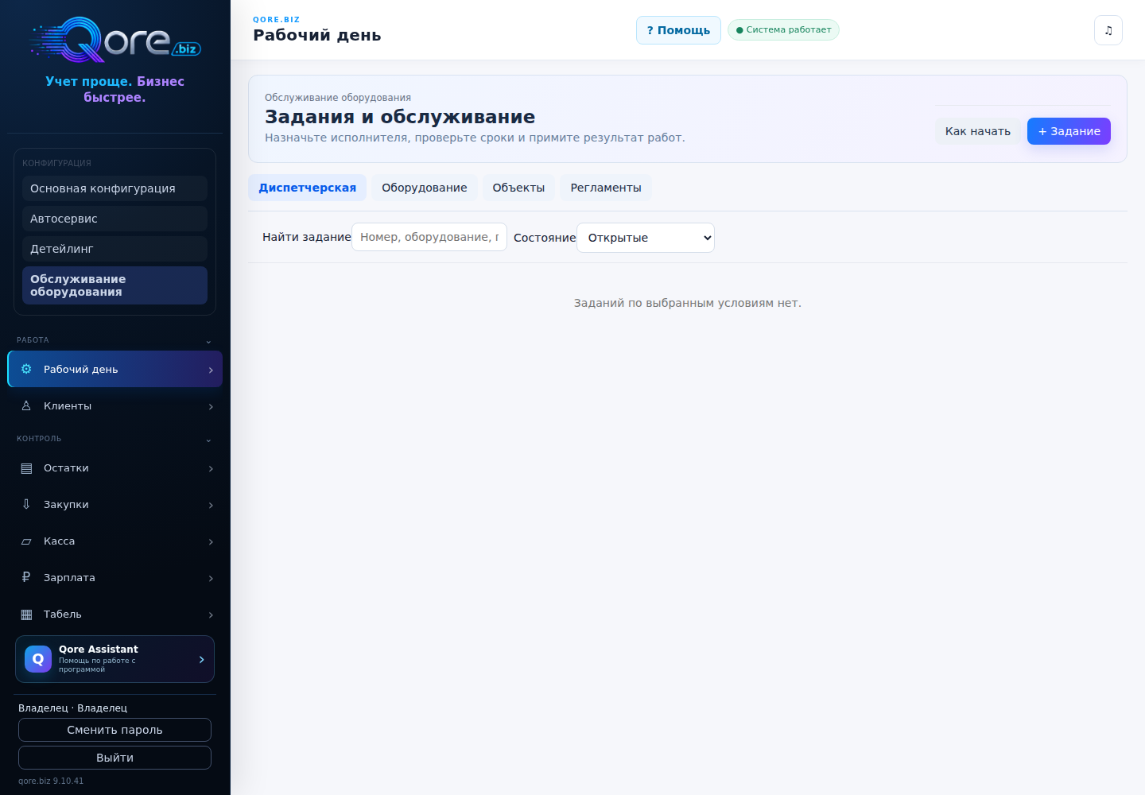Click the Остатки stock list icon
The height and width of the screenshot is (795, 1145).
tap(26, 468)
